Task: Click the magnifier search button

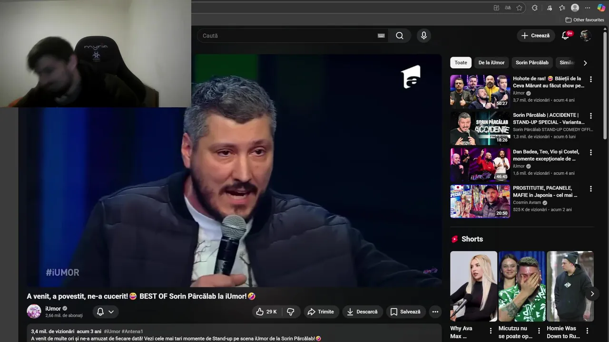Action: pos(400,36)
